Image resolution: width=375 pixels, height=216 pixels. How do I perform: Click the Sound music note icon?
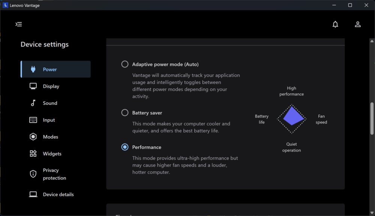33,103
